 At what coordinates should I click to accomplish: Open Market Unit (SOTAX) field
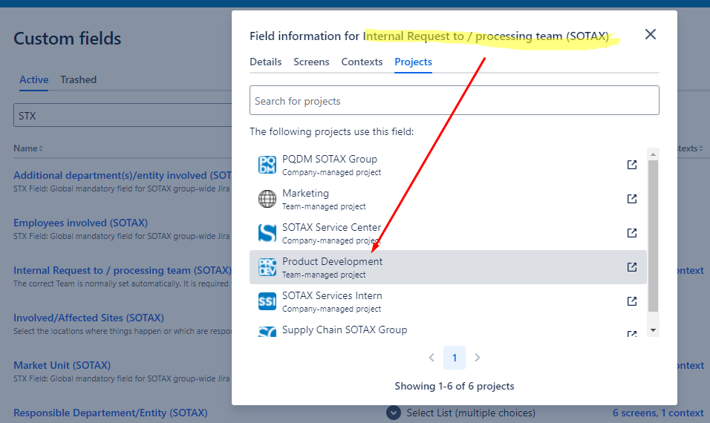point(62,365)
